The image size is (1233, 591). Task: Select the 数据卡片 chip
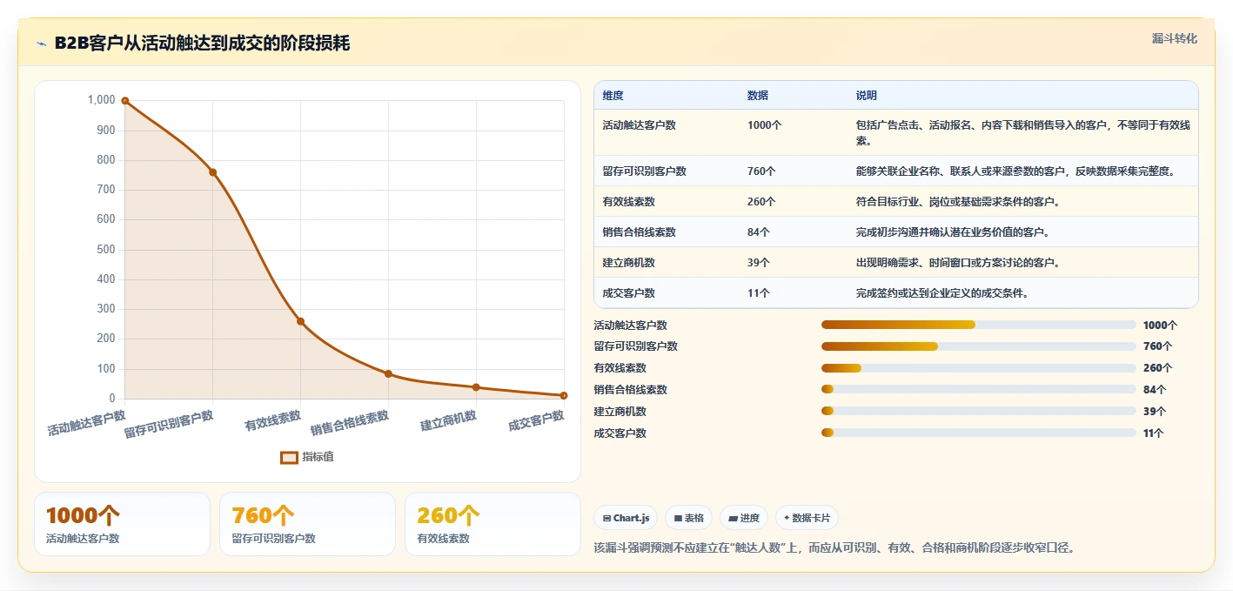point(807,518)
